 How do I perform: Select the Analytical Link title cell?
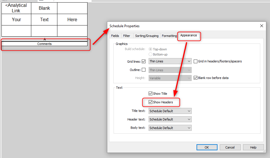point(16,8)
